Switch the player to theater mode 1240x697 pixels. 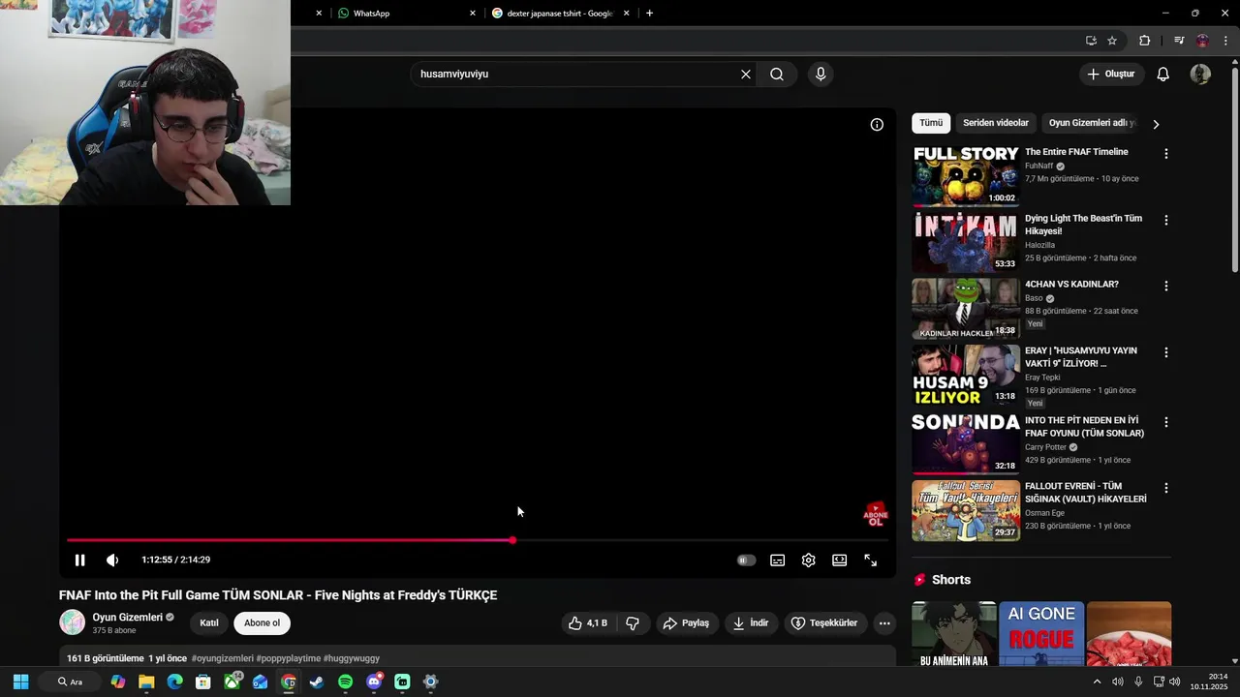click(x=840, y=560)
